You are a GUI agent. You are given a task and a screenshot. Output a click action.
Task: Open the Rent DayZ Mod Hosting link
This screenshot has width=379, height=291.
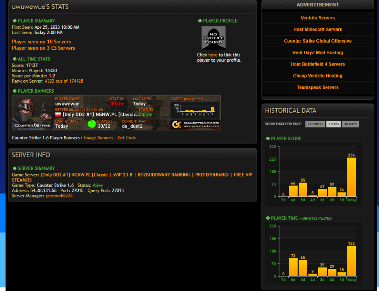coord(318,52)
